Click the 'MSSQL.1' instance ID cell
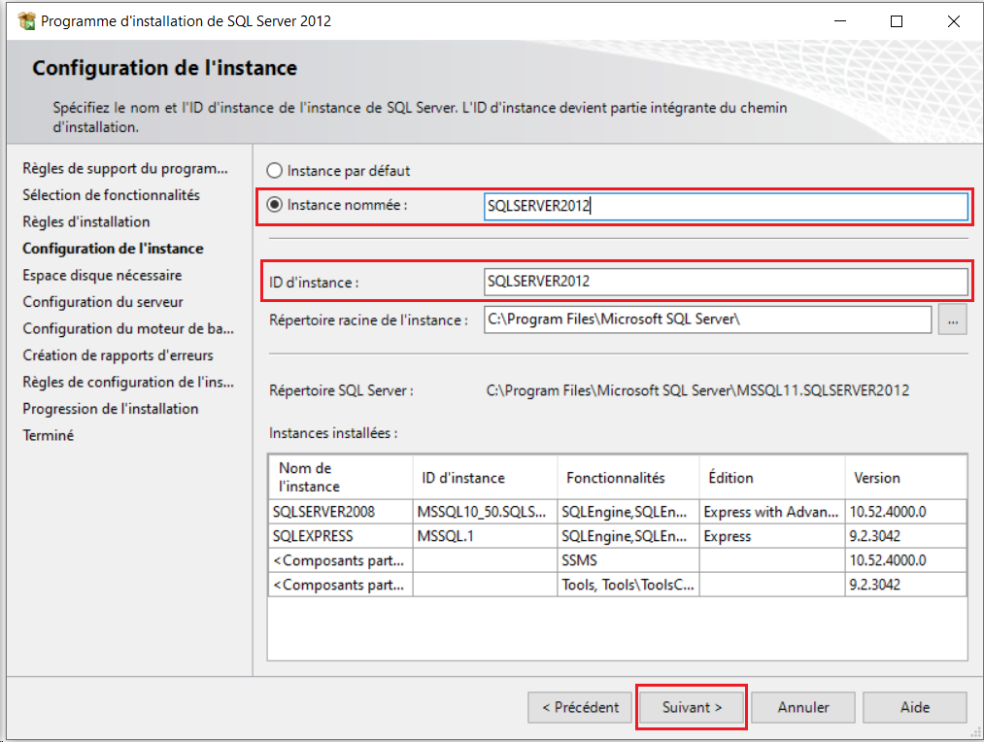The image size is (984, 742). (x=485, y=536)
